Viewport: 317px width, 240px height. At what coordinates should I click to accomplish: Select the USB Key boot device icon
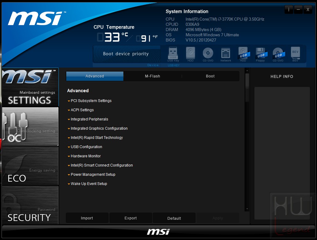click(173, 54)
